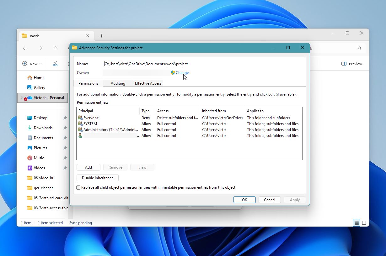Open the 08-7data-access folder
The height and width of the screenshot is (256, 386).
point(47,208)
